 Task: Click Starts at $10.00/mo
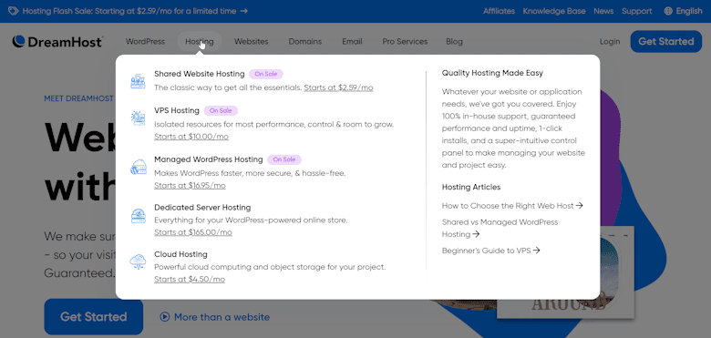(191, 137)
